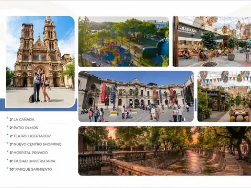The width and height of the screenshot is (251, 188).
Task: Open the outdoor café photo with LABRAS sign
Action: coord(212,42)
